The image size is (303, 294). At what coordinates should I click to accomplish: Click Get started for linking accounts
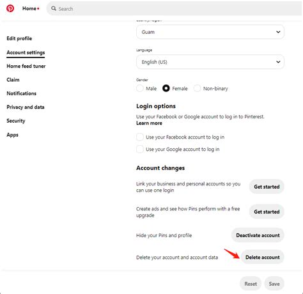click(267, 187)
